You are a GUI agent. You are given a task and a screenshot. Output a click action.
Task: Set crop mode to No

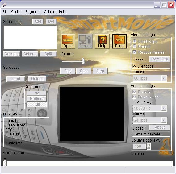coord(37,93)
